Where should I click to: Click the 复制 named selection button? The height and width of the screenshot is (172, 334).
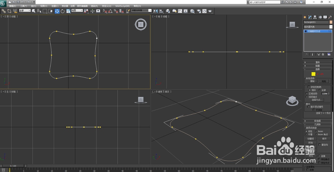click(x=312, y=81)
